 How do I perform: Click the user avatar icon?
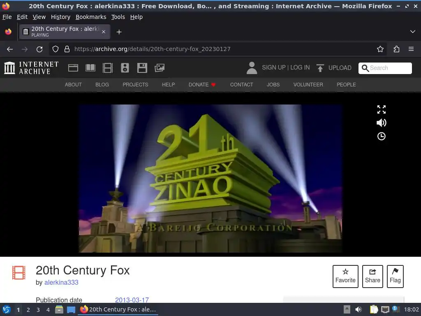252,68
